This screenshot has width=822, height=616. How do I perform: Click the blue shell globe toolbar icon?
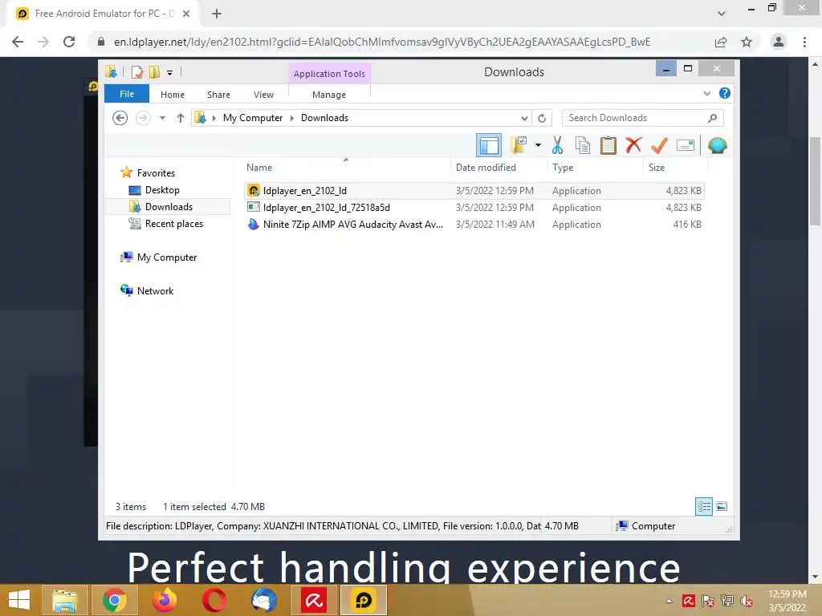[717, 146]
